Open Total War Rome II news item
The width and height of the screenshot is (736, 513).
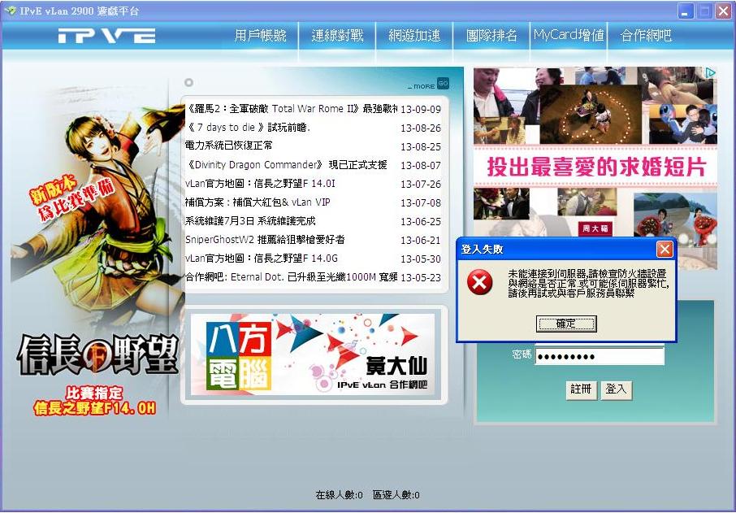tap(291, 109)
